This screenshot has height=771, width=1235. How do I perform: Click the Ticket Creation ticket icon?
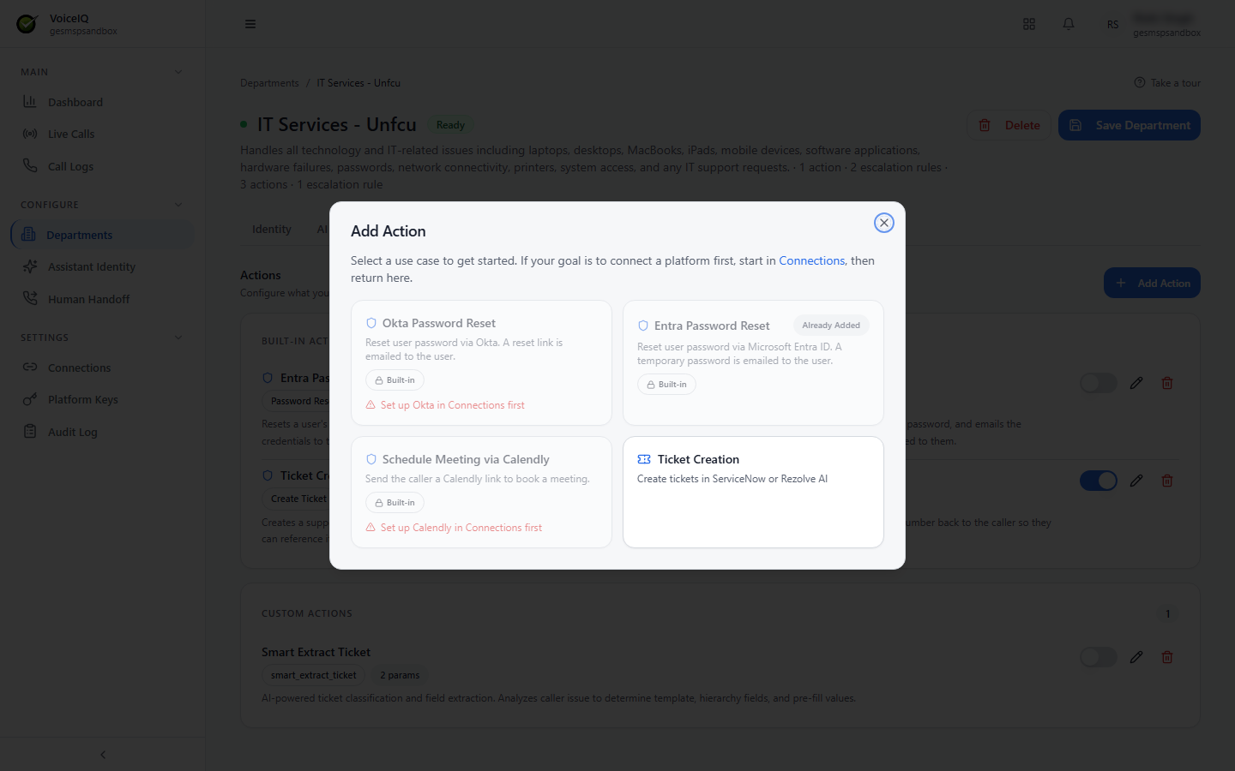click(x=644, y=459)
